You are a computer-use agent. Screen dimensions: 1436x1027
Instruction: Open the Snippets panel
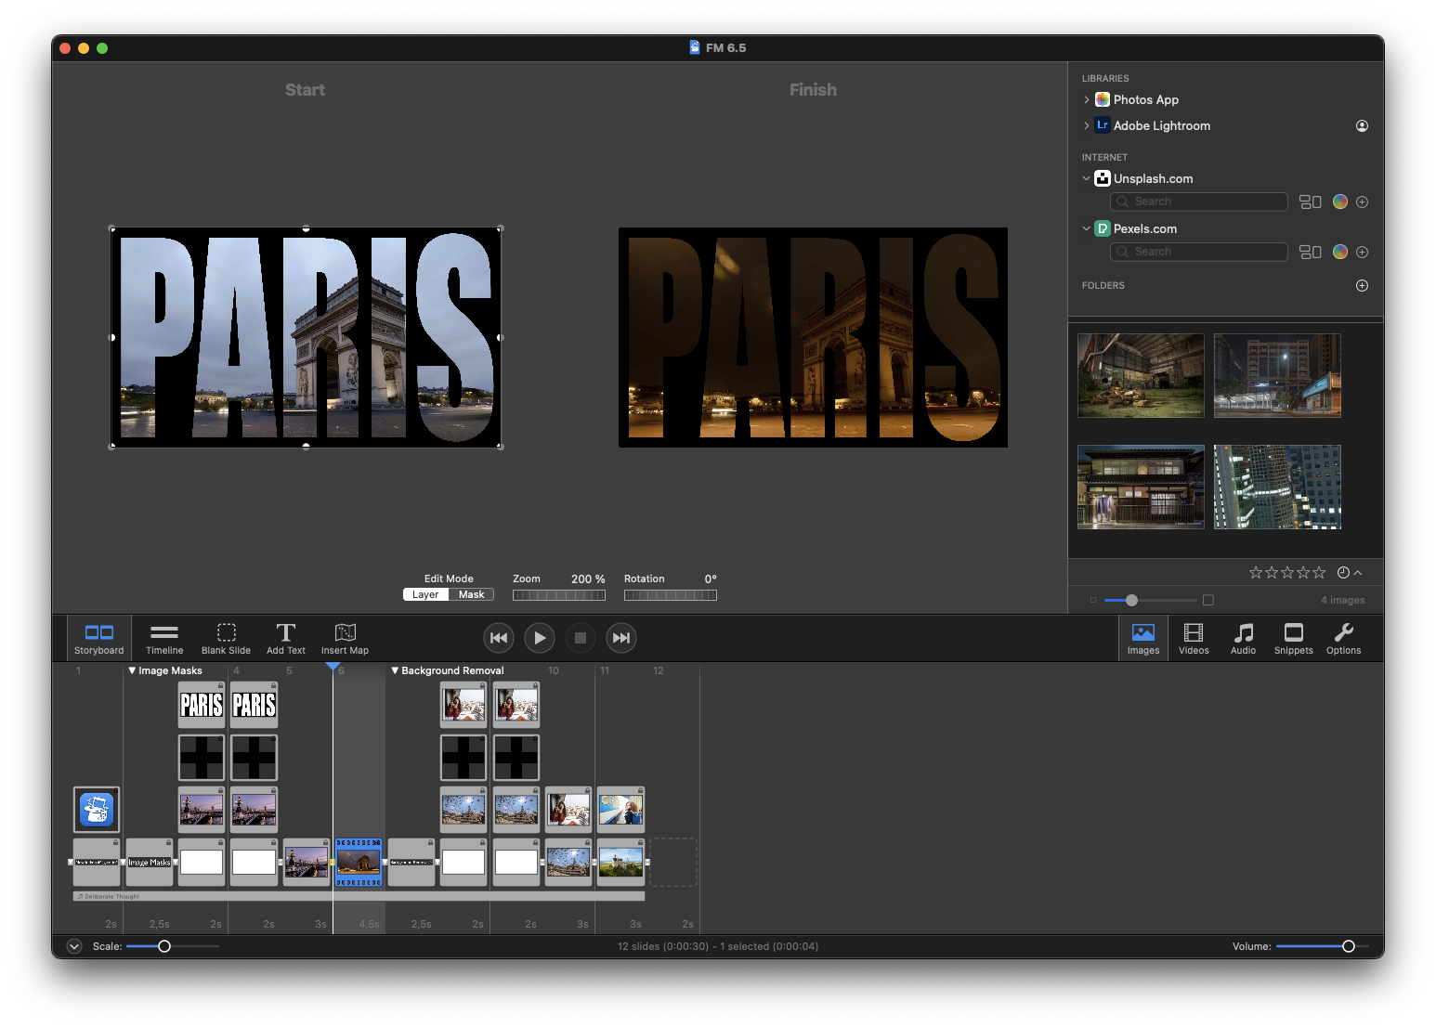[1293, 638]
